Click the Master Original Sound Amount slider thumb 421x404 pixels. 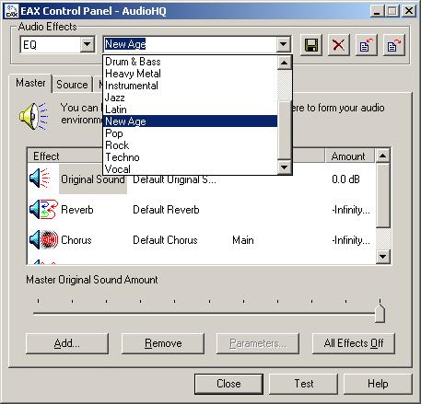[380, 312]
